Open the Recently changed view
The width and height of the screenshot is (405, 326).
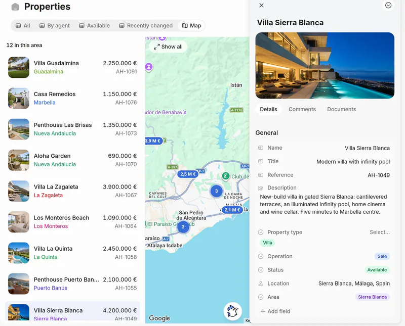point(146,26)
